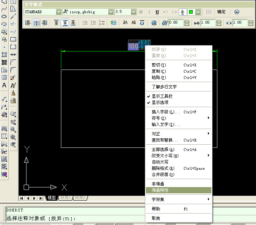Click the Redo arrow in text toolbar
The width and height of the screenshot is (256, 225).
pos(174,12)
